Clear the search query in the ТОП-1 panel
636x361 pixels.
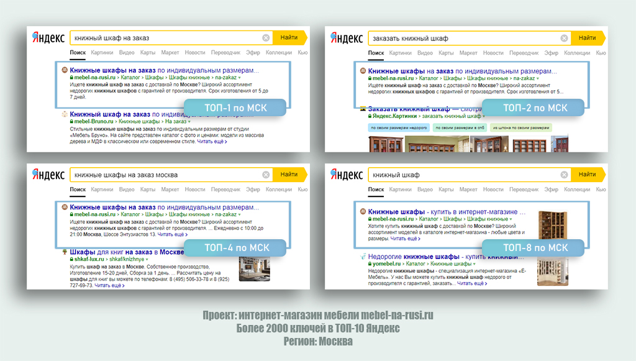[266, 38]
